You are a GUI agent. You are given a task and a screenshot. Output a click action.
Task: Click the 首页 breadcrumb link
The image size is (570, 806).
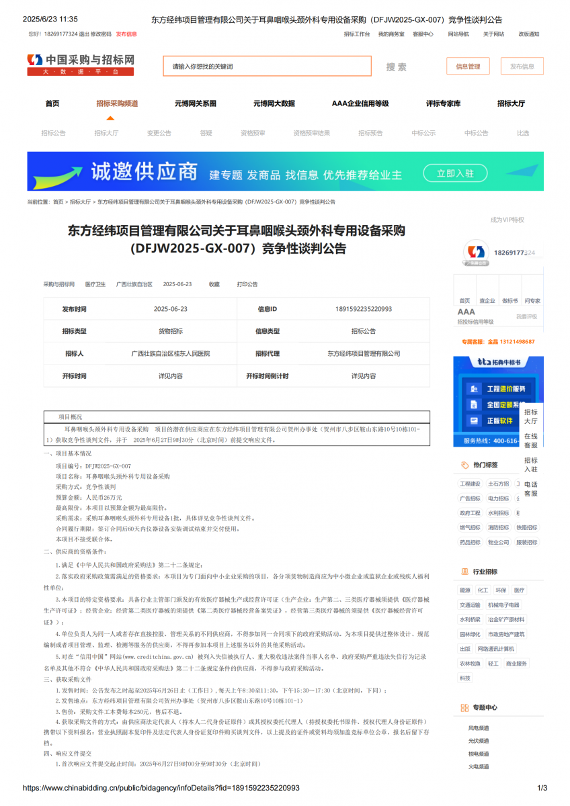click(58, 201)
